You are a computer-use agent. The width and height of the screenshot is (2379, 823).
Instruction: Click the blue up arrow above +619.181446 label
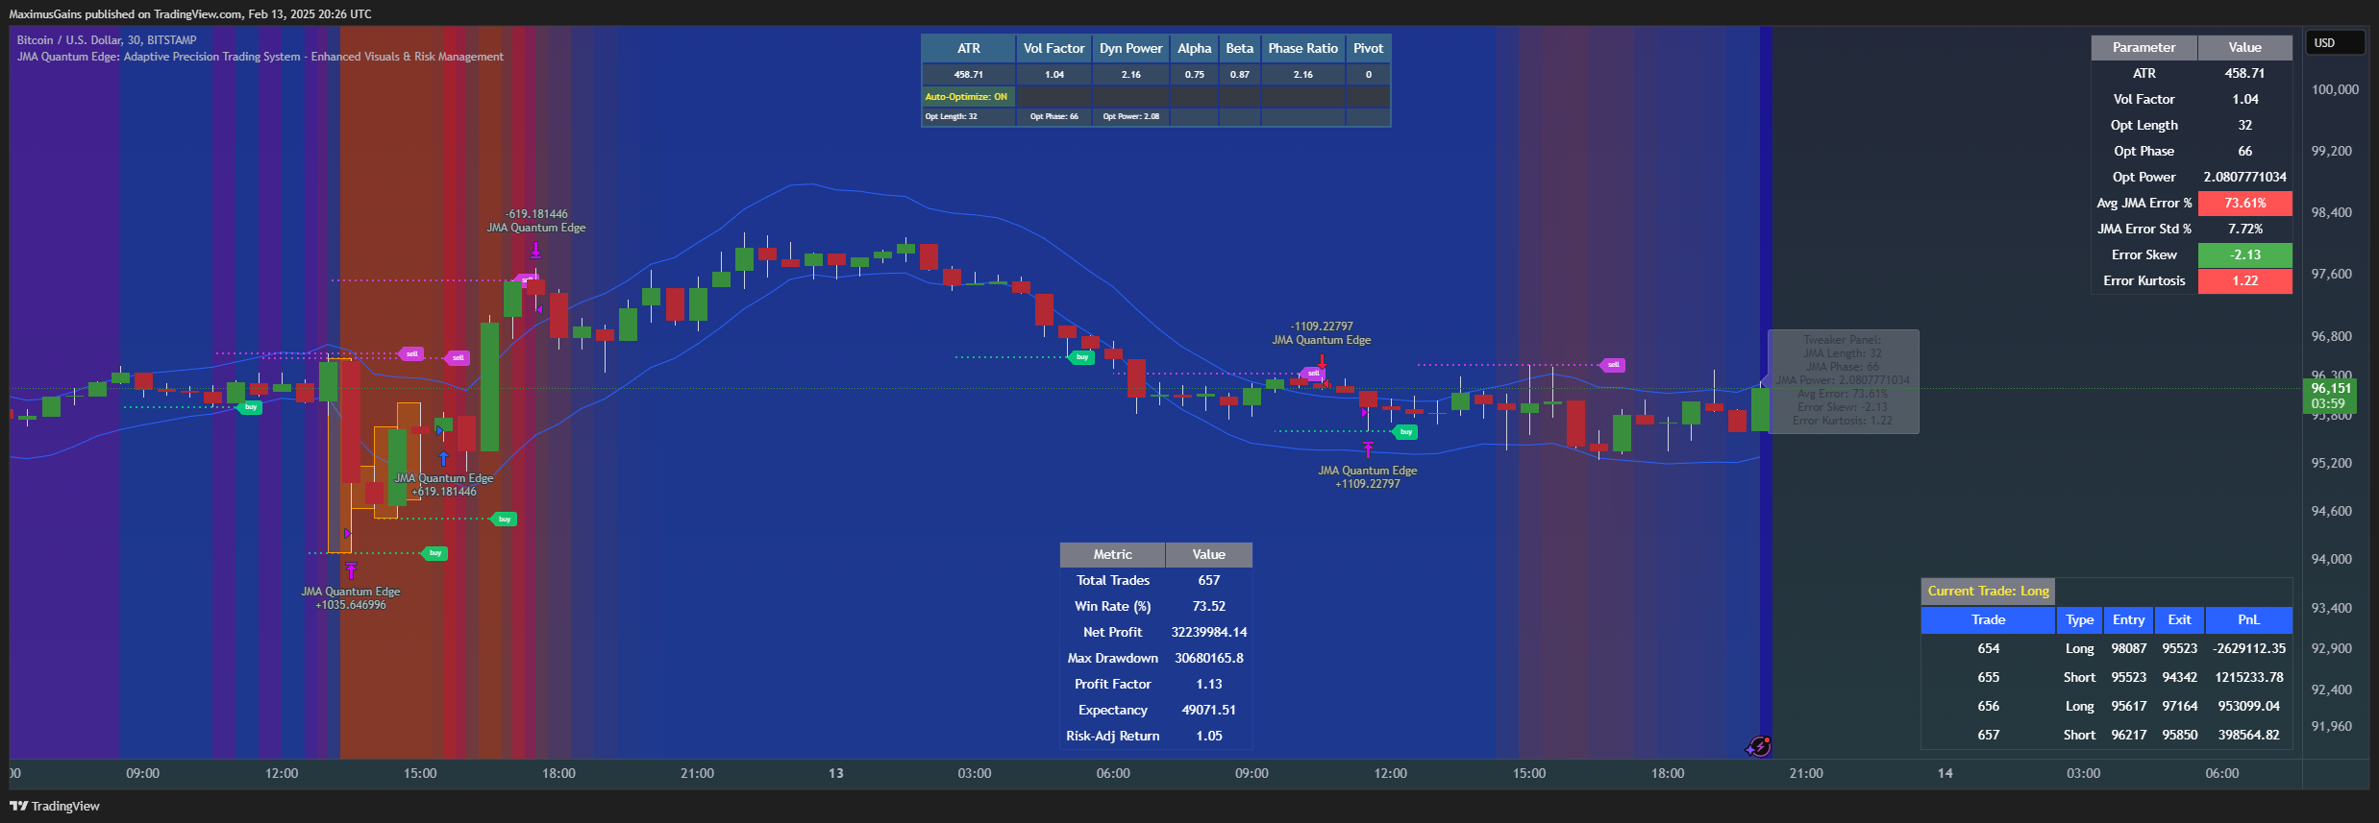click(443, 459)
